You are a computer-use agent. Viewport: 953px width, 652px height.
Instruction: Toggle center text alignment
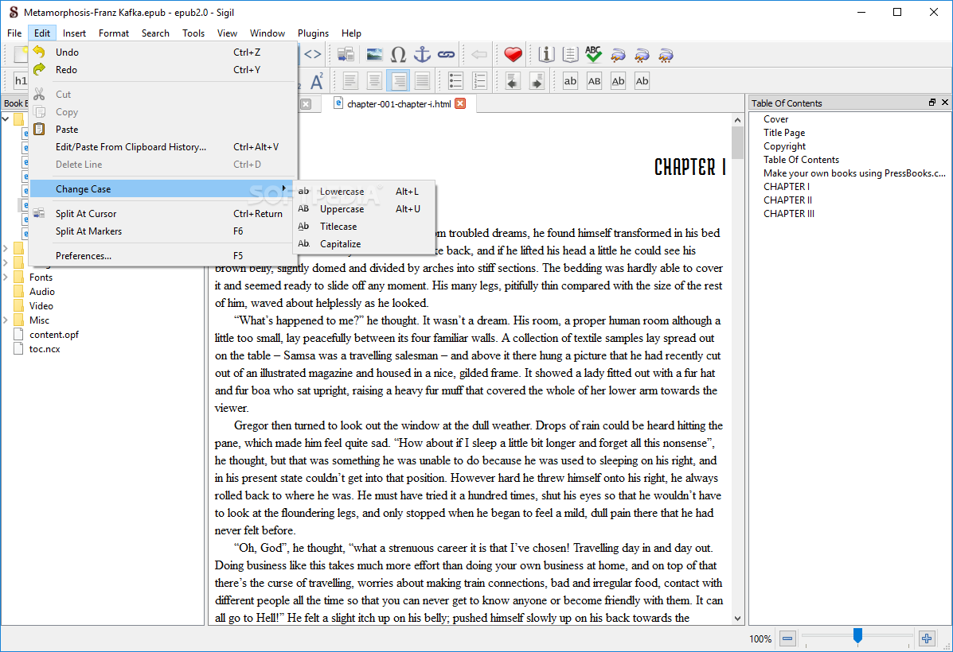(374, 81)
